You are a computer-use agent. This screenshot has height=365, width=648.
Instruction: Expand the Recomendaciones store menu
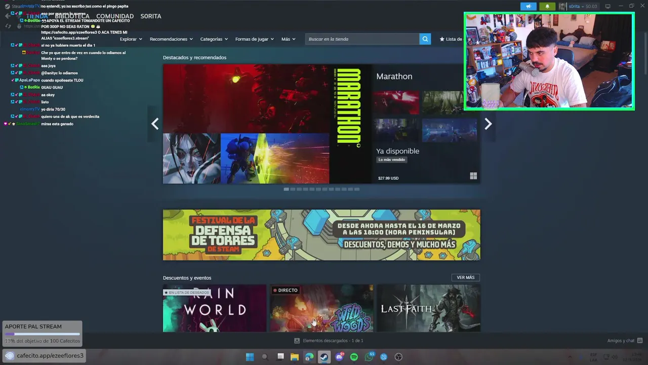tap(171, 39)
